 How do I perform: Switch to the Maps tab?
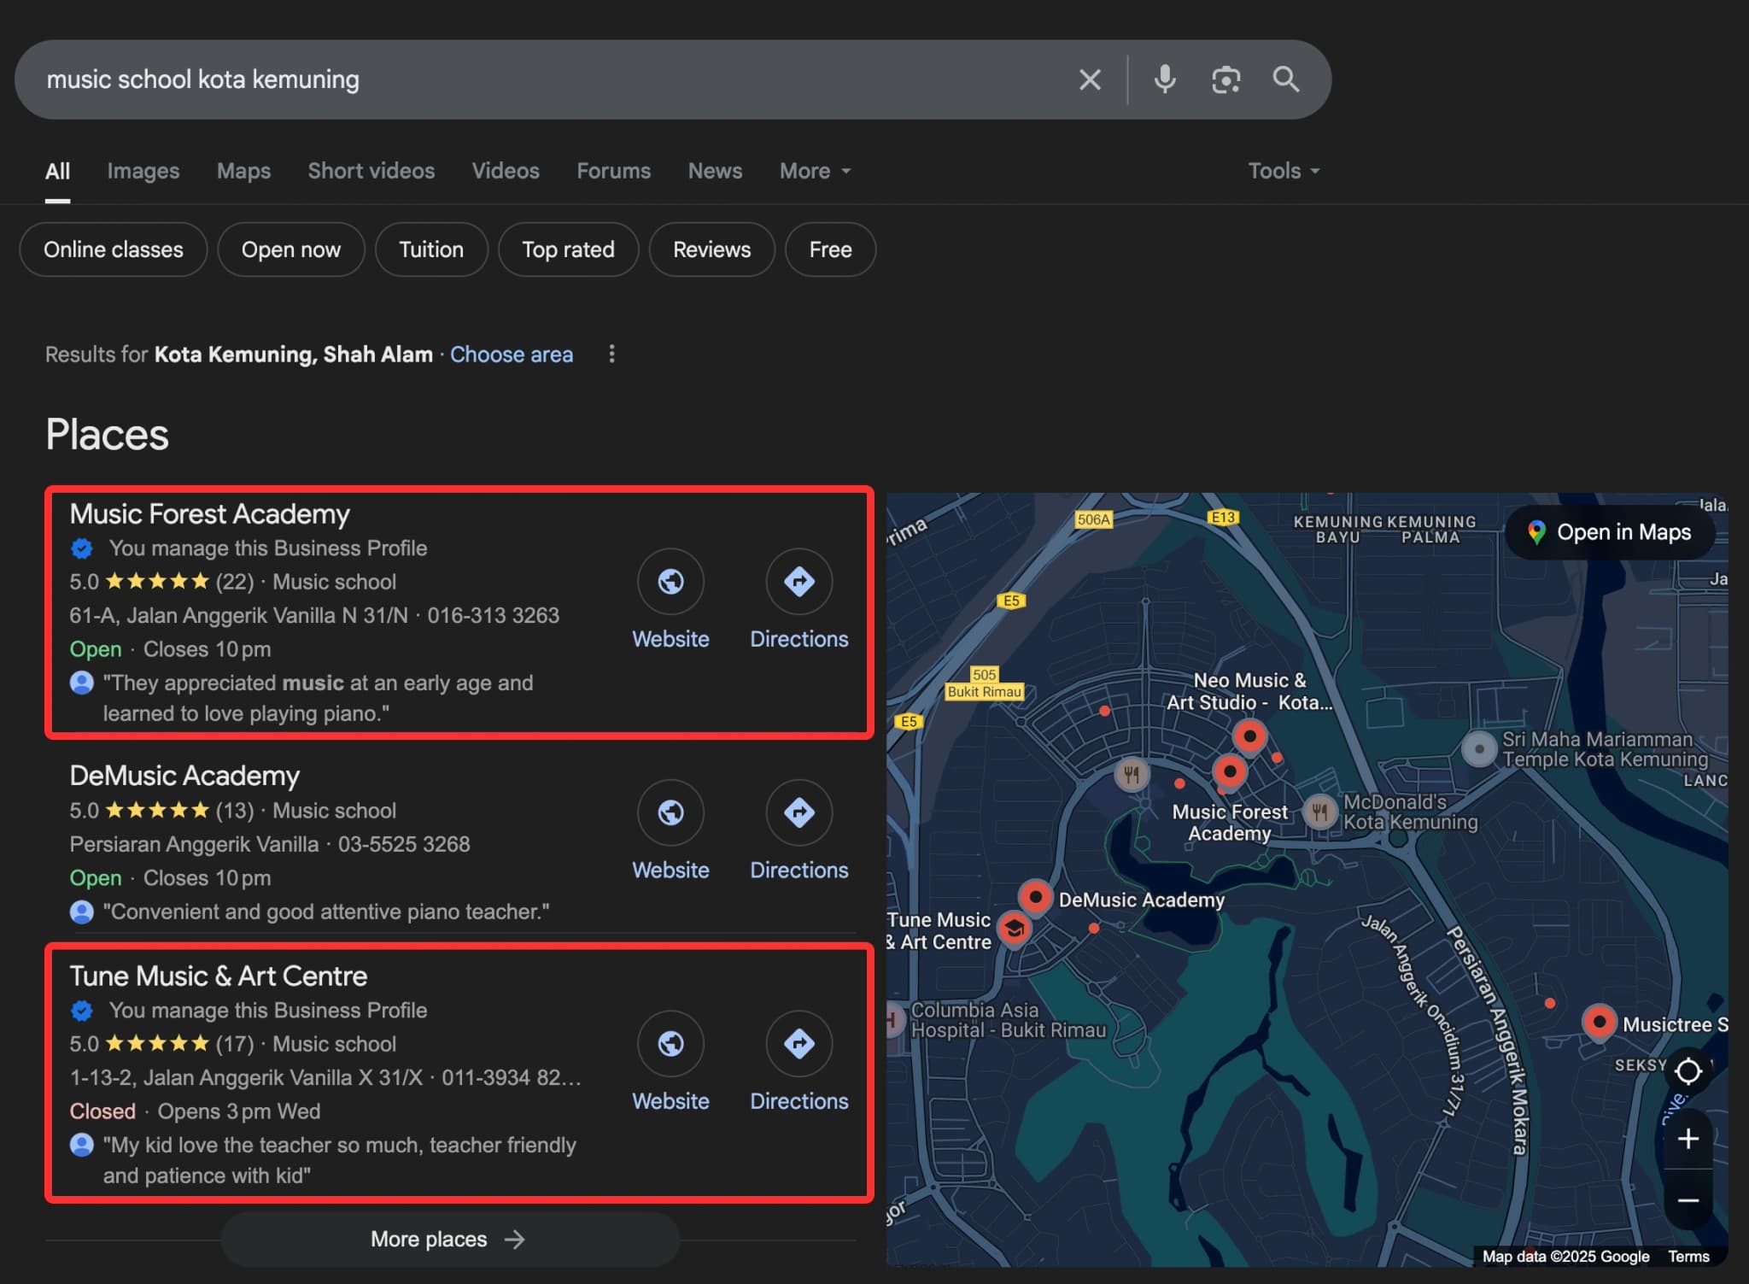243,171
